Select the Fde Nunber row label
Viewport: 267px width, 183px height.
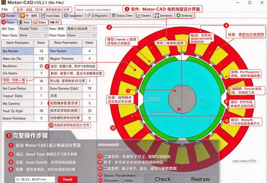coord(66,51)
